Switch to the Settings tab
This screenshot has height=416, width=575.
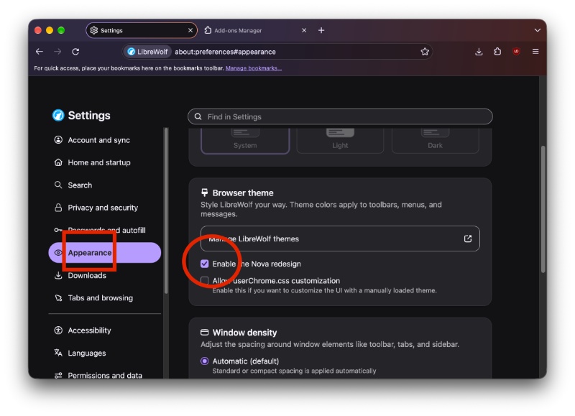coord(141,30)
